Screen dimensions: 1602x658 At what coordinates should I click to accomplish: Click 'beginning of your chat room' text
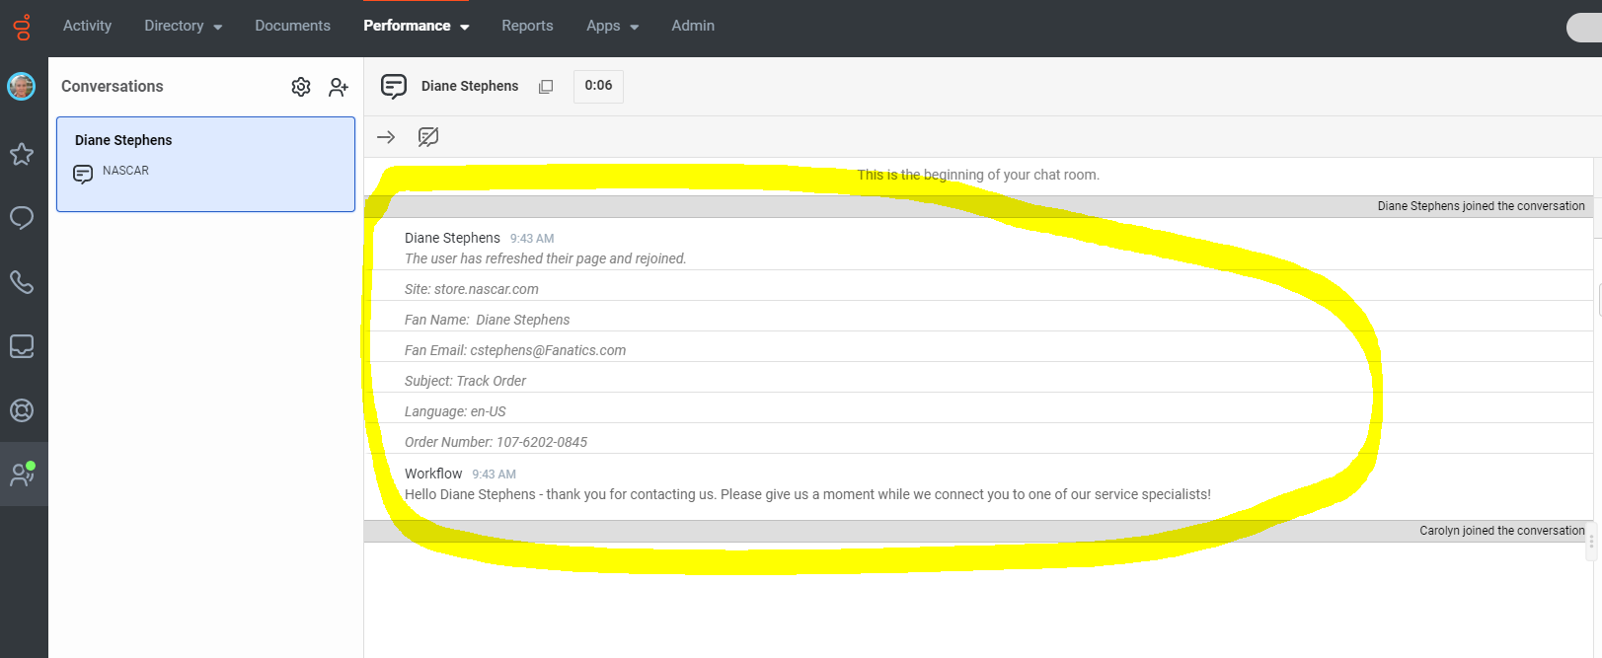[978, 175]
